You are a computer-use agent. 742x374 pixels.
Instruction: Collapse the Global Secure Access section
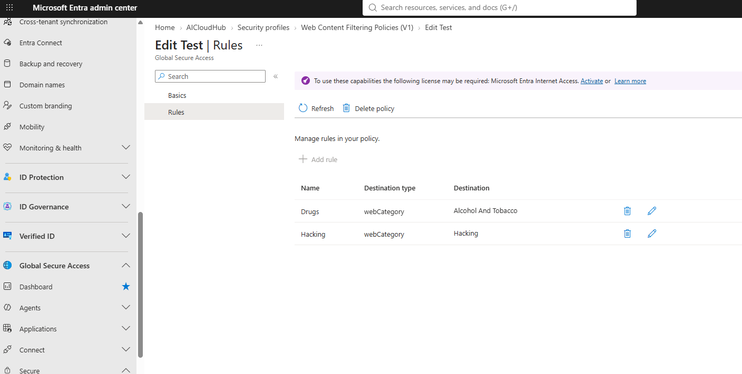126,266
